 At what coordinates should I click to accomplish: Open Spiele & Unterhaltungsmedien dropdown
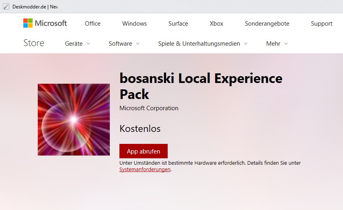coord(203,44)
